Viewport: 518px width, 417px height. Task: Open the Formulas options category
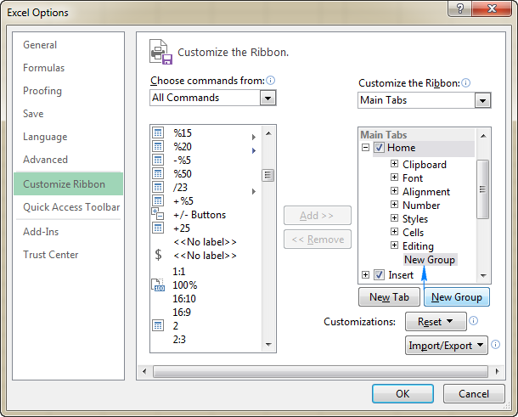click(x=44, y=68)
